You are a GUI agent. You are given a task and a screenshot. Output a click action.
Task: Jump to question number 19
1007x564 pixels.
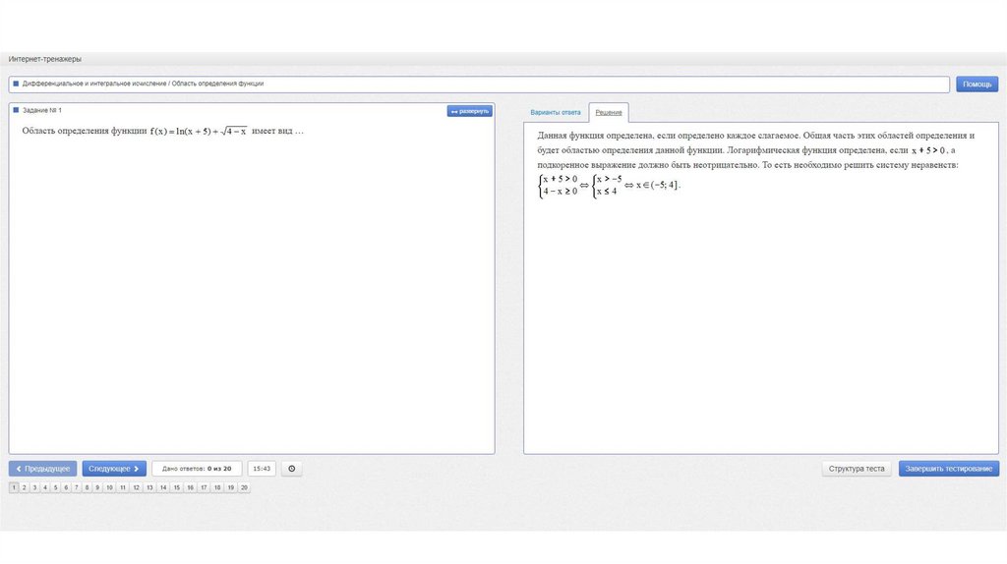point(230,487)
